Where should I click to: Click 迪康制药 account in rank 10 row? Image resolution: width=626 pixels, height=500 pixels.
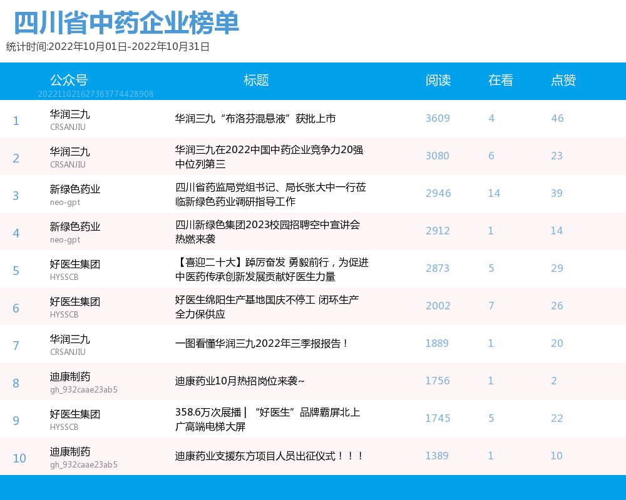70,452
